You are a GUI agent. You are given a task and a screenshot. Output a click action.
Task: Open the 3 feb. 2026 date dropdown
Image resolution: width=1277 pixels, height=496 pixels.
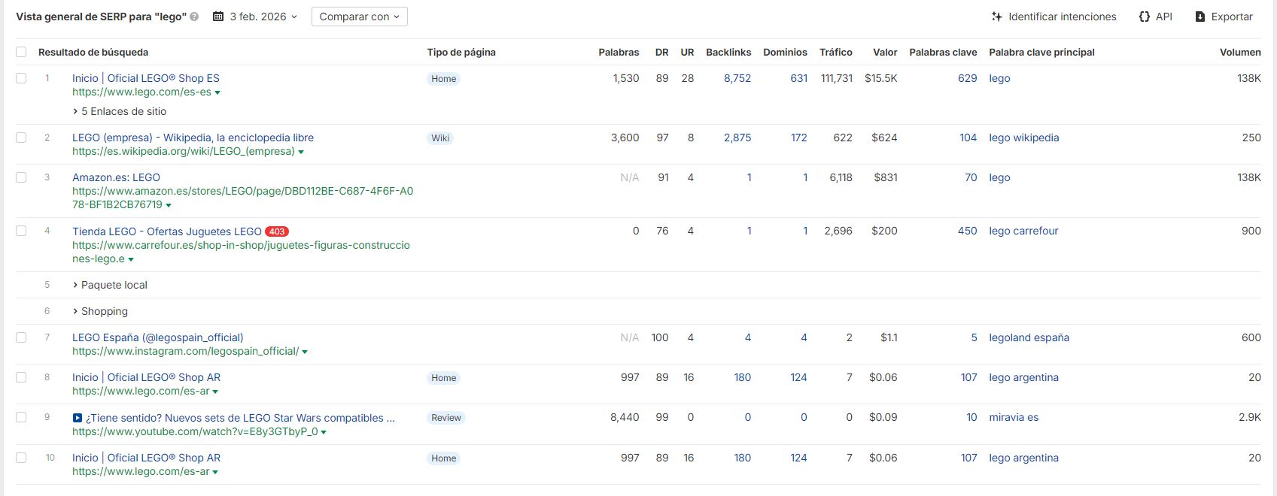tap(255, 17)
